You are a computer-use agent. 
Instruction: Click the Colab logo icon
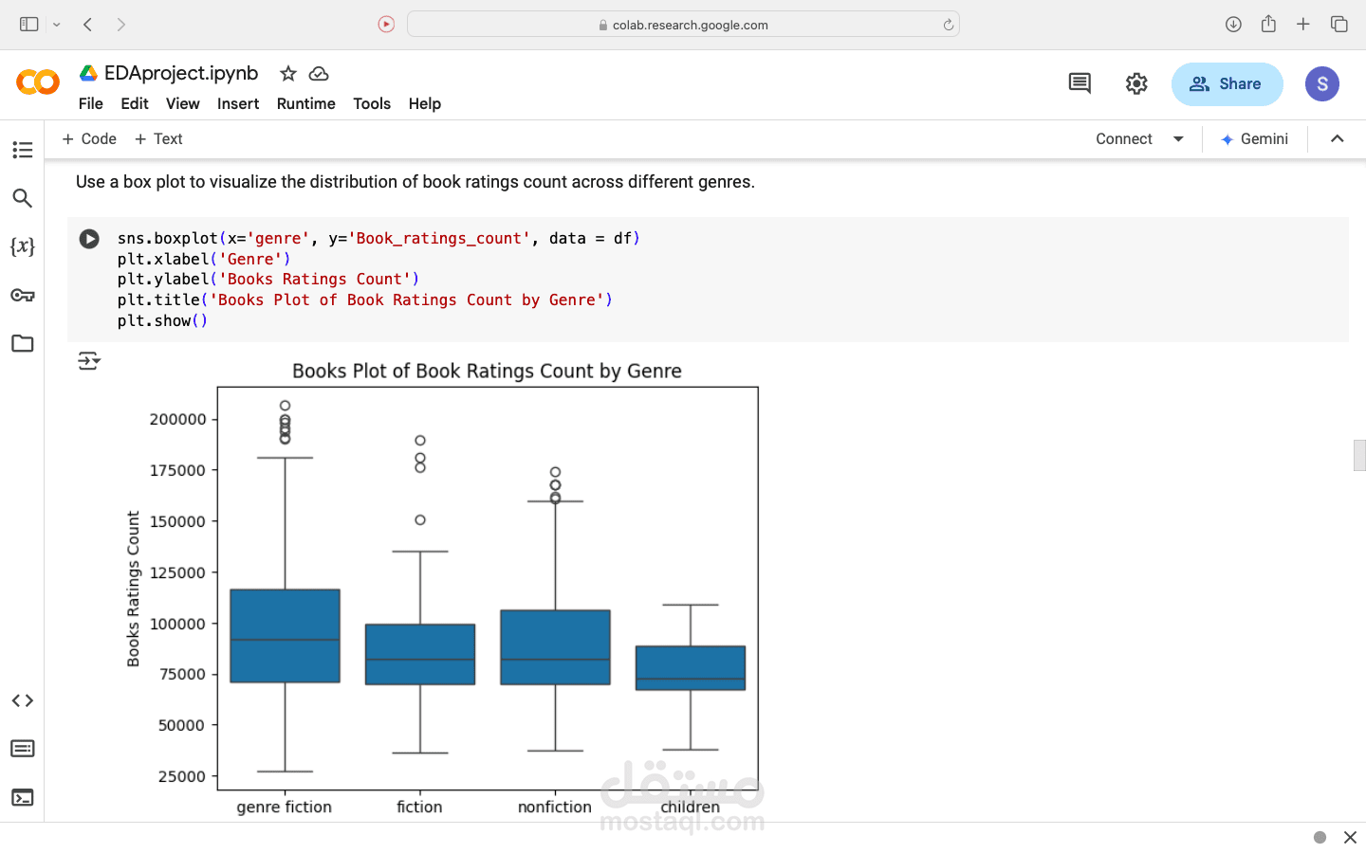38,82
